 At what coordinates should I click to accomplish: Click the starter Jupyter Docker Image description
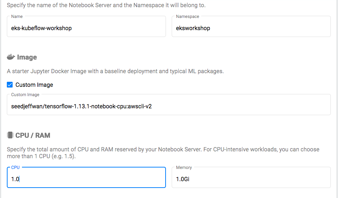tap(115, 71)
